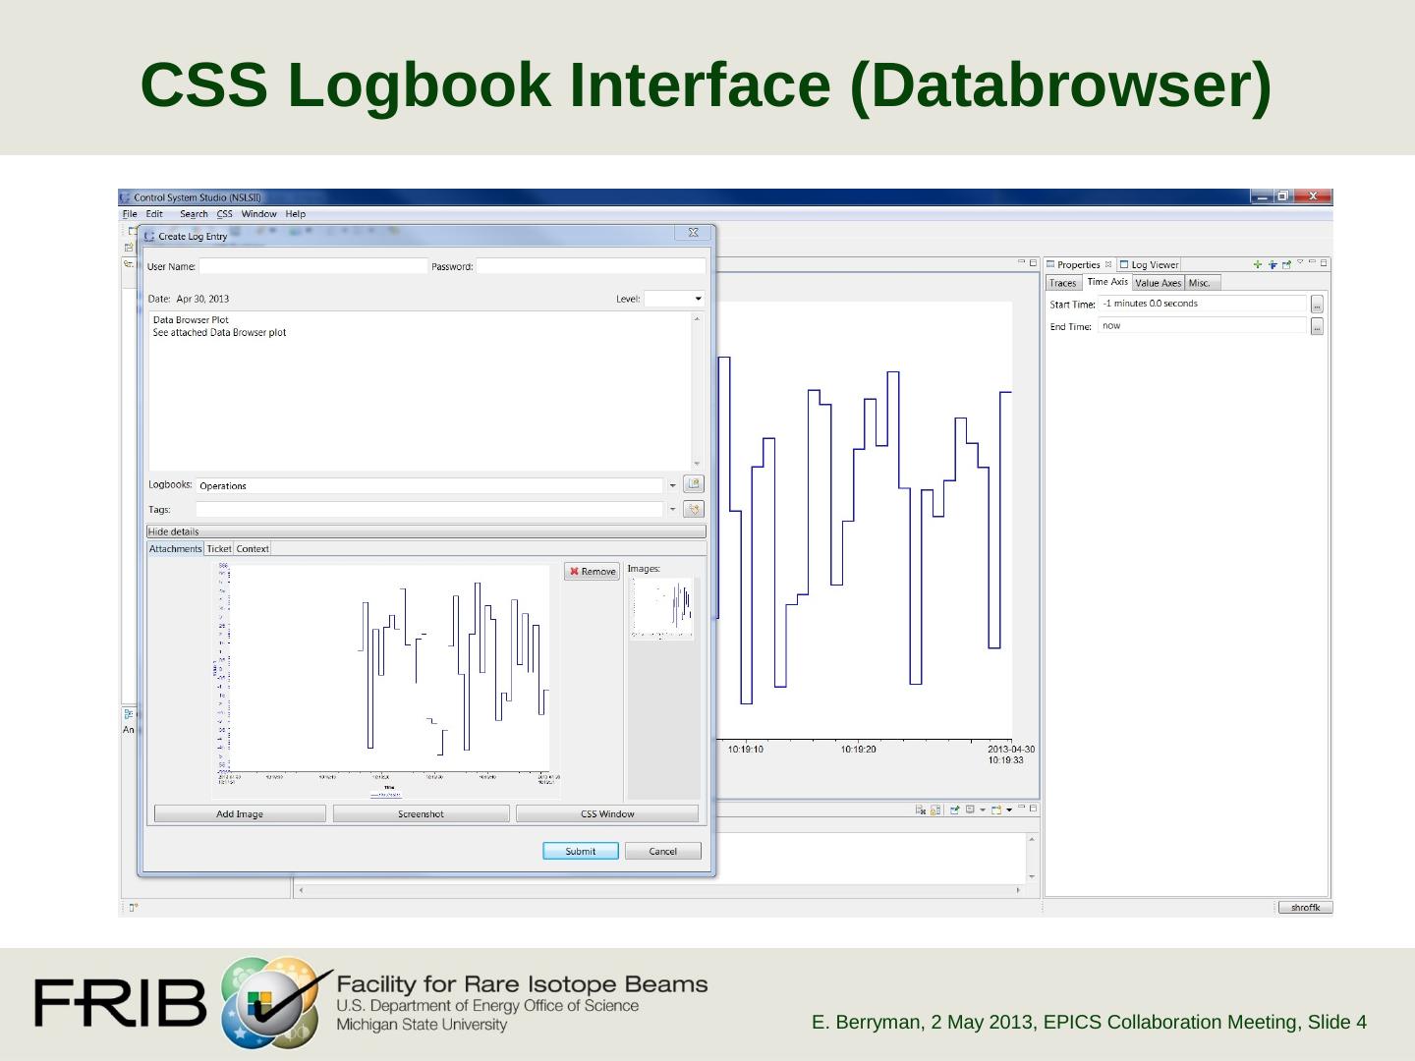
Task: Open the Properties panel view menu triangle
Action: [x=1300, y=262]
